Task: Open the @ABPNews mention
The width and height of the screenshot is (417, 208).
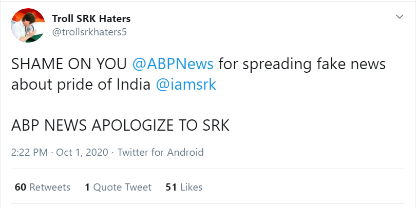Action: click(174, 66)
